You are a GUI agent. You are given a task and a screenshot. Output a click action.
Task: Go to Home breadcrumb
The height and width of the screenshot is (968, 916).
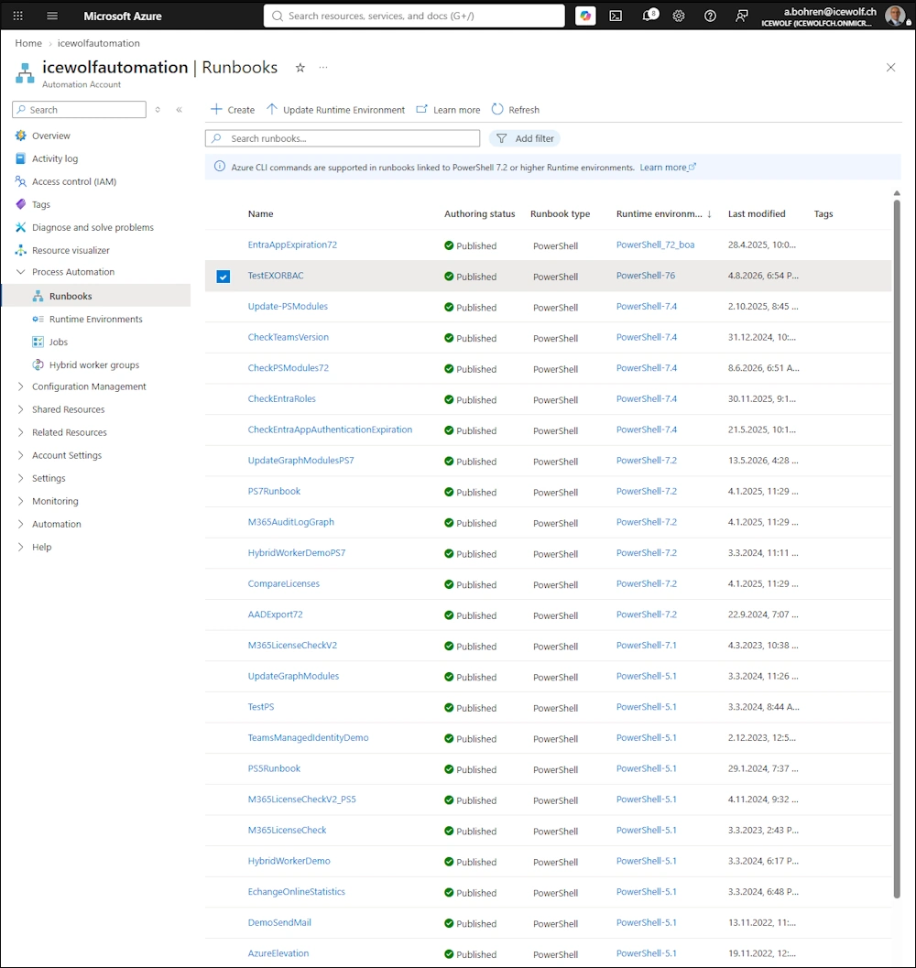[x=28, y=43]
